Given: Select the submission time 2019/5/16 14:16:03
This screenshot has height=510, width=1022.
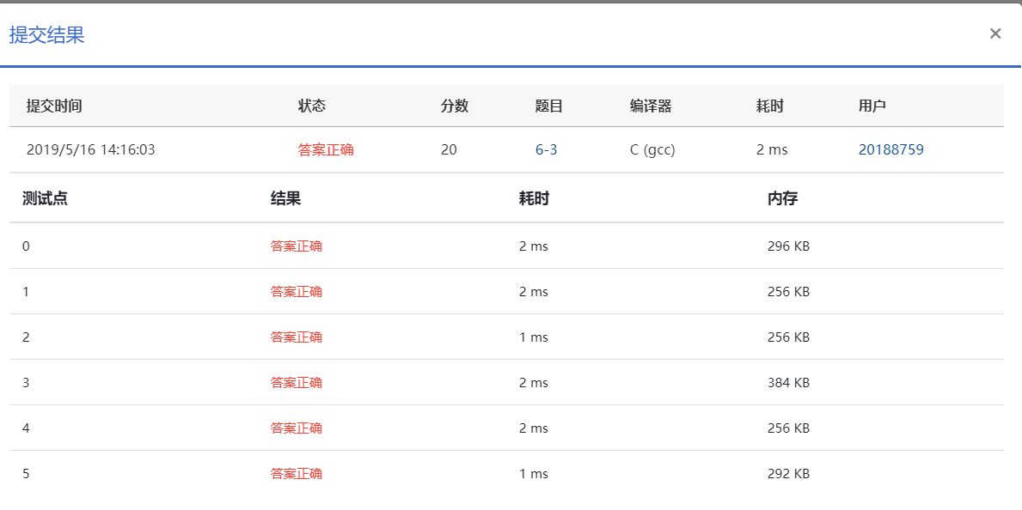Looking at the screenshot, I should [x=90, y=149].
